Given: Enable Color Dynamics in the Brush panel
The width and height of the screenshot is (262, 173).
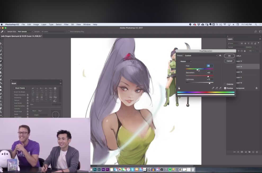Looking at the screenshot, I should (x=13, y=106).
